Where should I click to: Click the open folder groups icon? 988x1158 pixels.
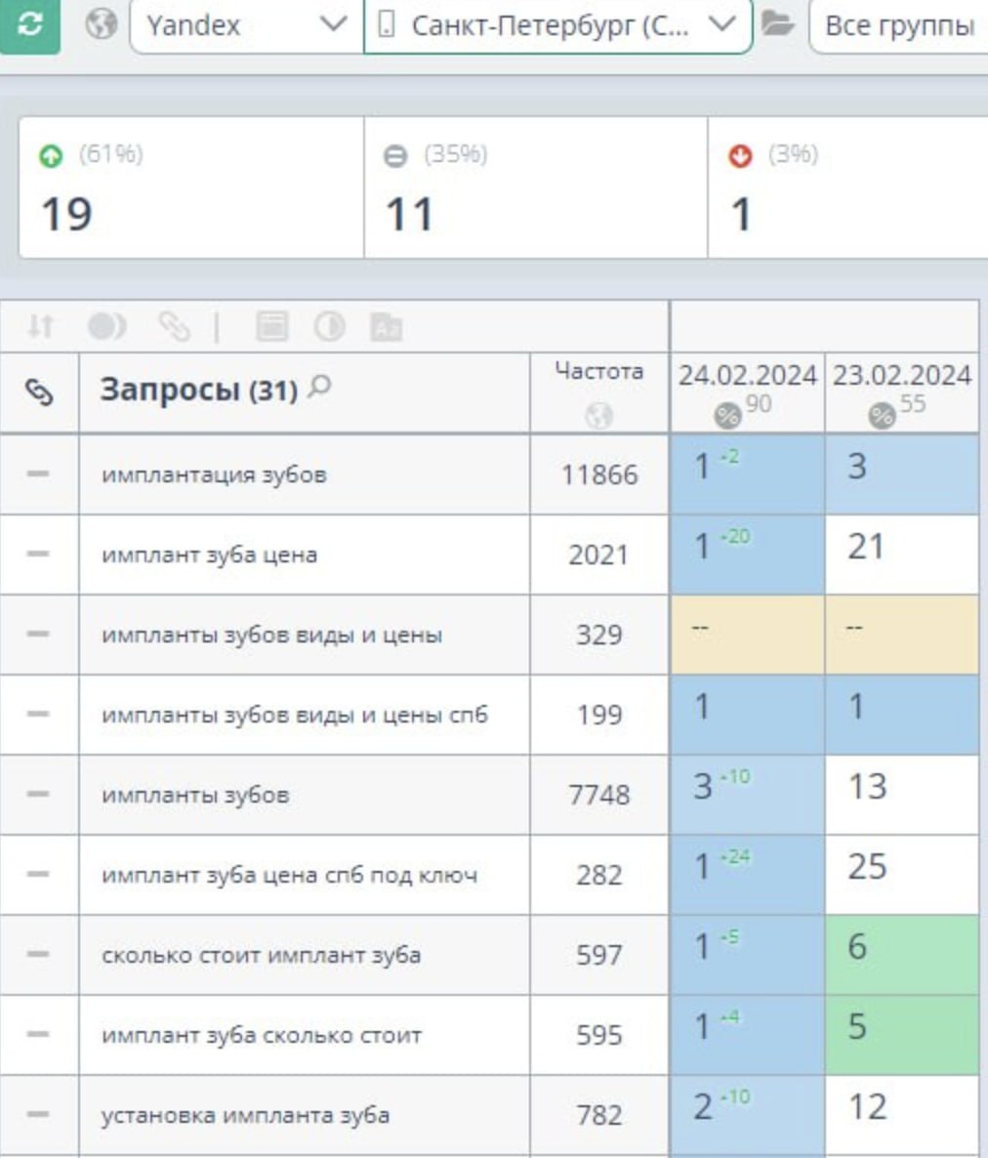coord(777,23)
